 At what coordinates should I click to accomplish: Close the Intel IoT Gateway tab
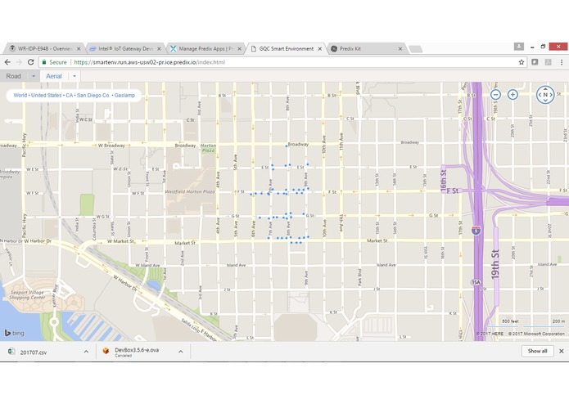pos(159,48)
